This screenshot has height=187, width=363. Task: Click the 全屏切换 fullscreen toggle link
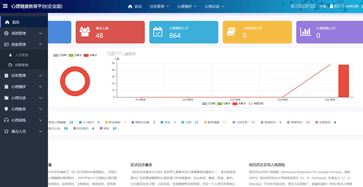click(x=354, y=6)
